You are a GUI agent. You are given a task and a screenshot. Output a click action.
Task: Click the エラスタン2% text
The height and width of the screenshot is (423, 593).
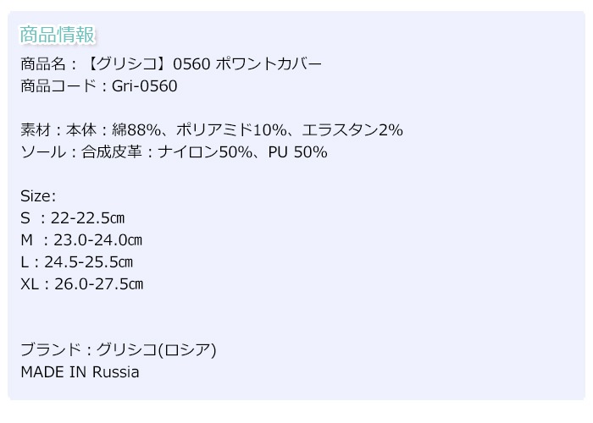pyautogui.click(x=357, y=130)
